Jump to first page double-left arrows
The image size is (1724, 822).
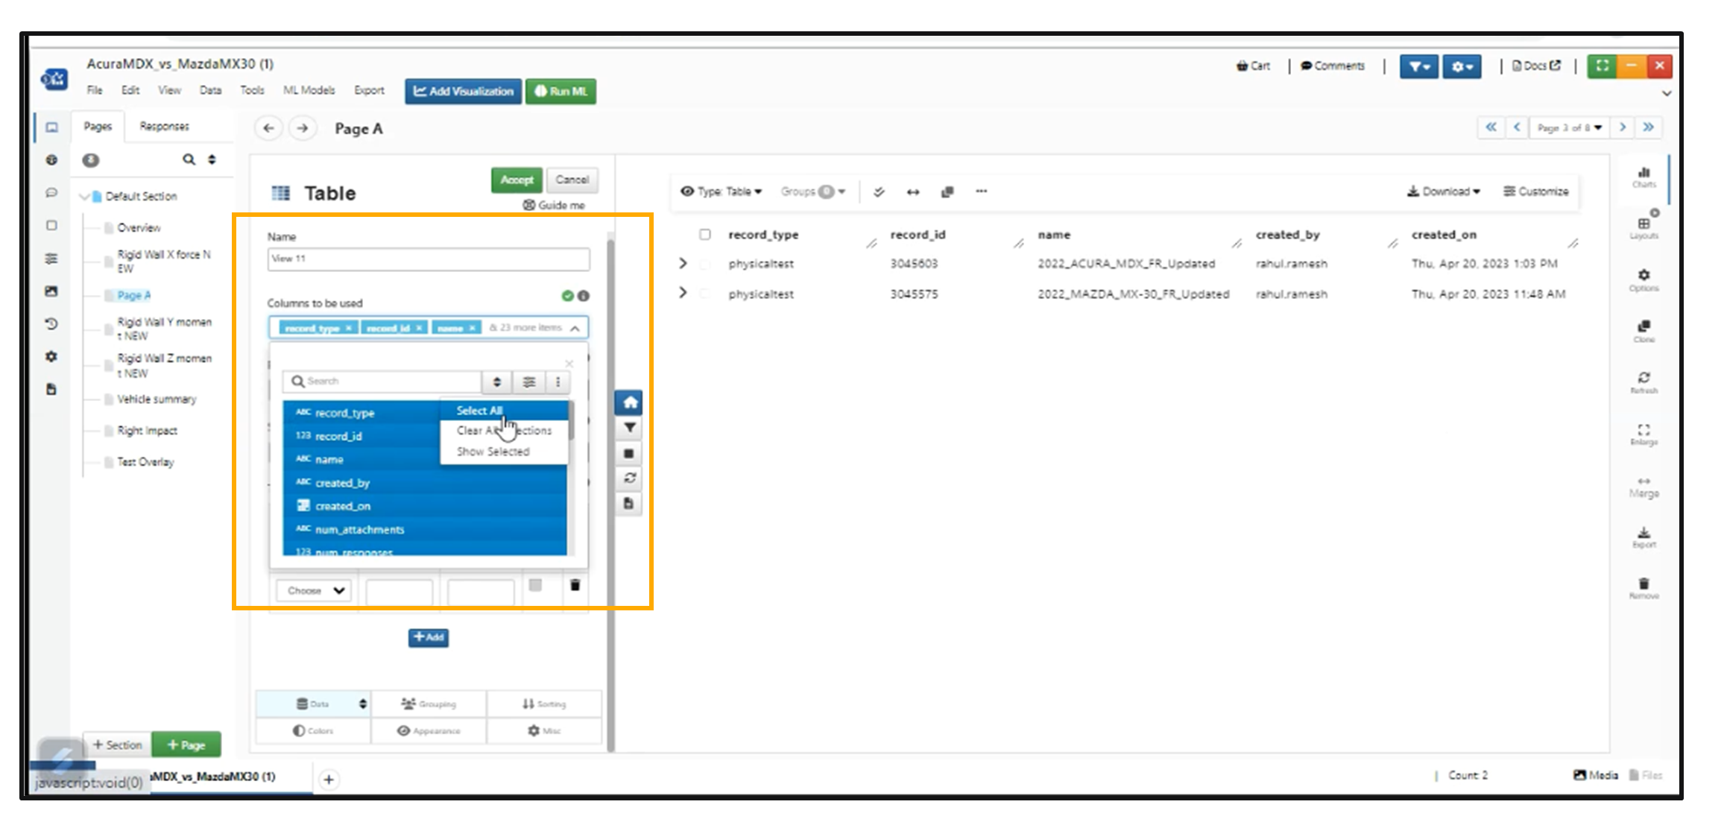tap(1491, 127)
